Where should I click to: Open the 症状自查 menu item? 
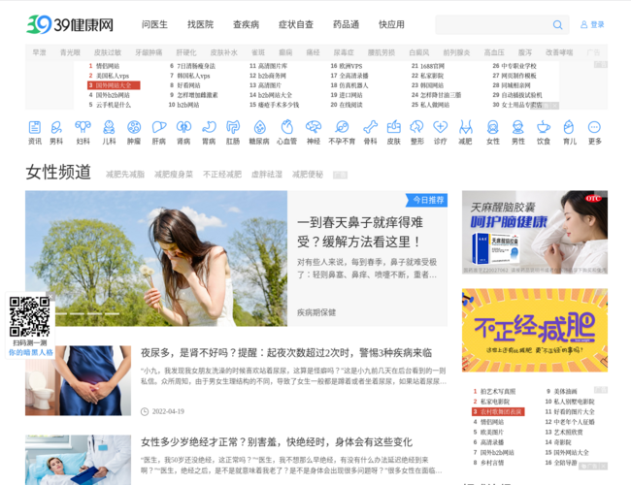296,24
